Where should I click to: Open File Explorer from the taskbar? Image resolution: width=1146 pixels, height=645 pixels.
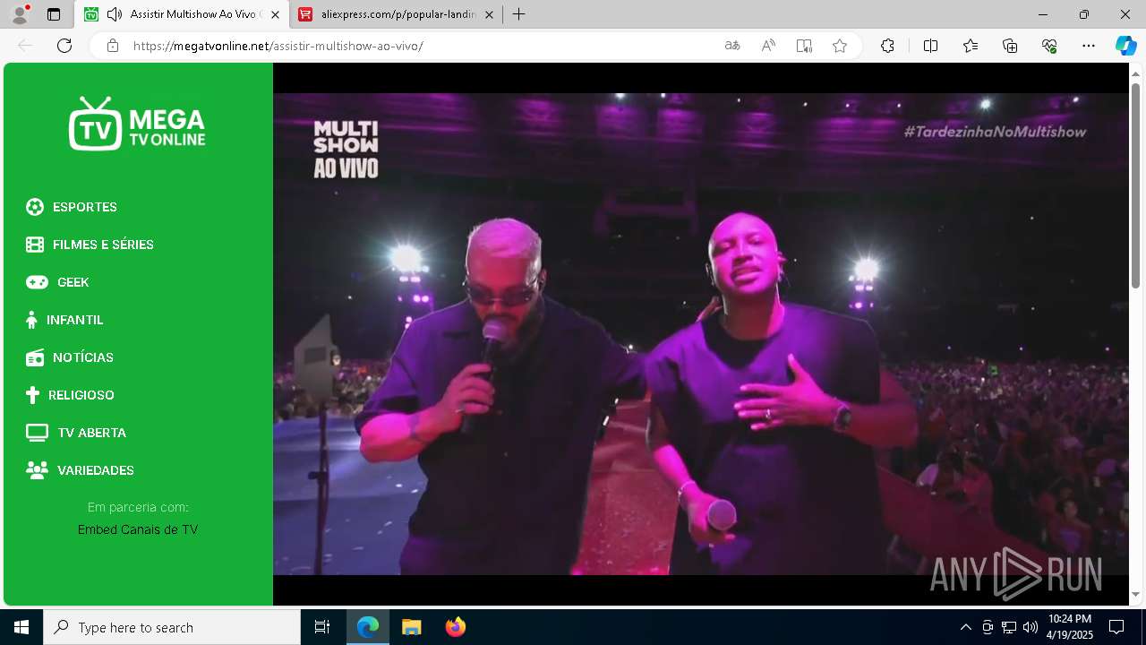[411, 627]
